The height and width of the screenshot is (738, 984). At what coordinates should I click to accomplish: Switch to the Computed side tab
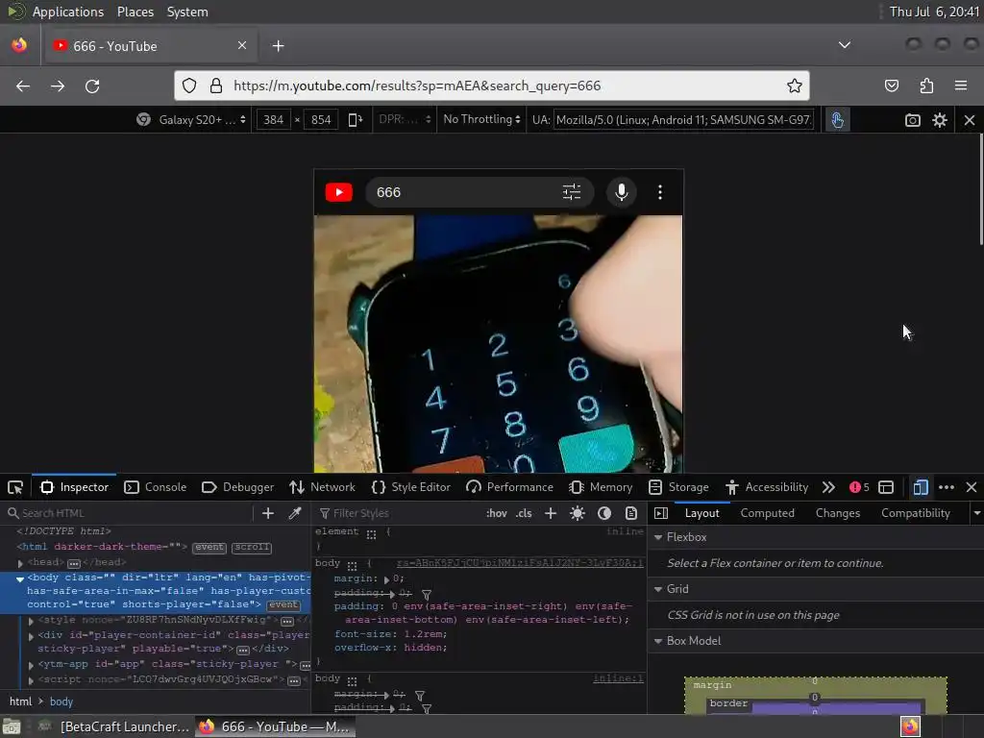(x=768, y=513)
